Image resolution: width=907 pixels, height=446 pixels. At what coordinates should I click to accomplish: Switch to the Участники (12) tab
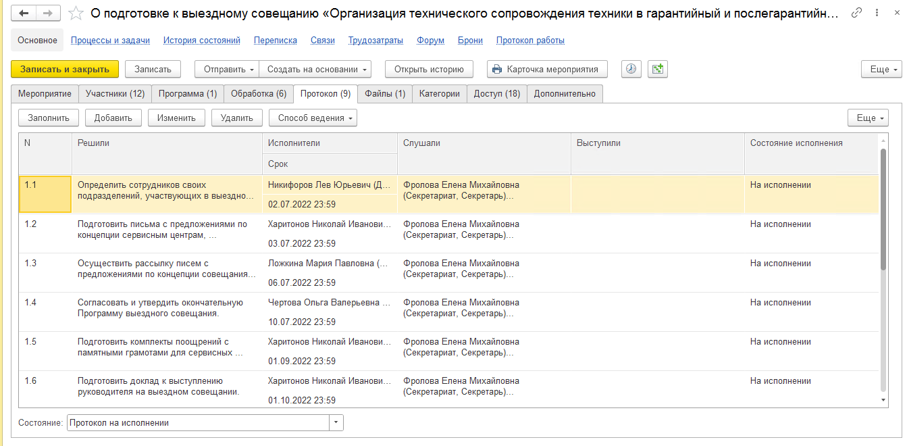tap(115, 94)
